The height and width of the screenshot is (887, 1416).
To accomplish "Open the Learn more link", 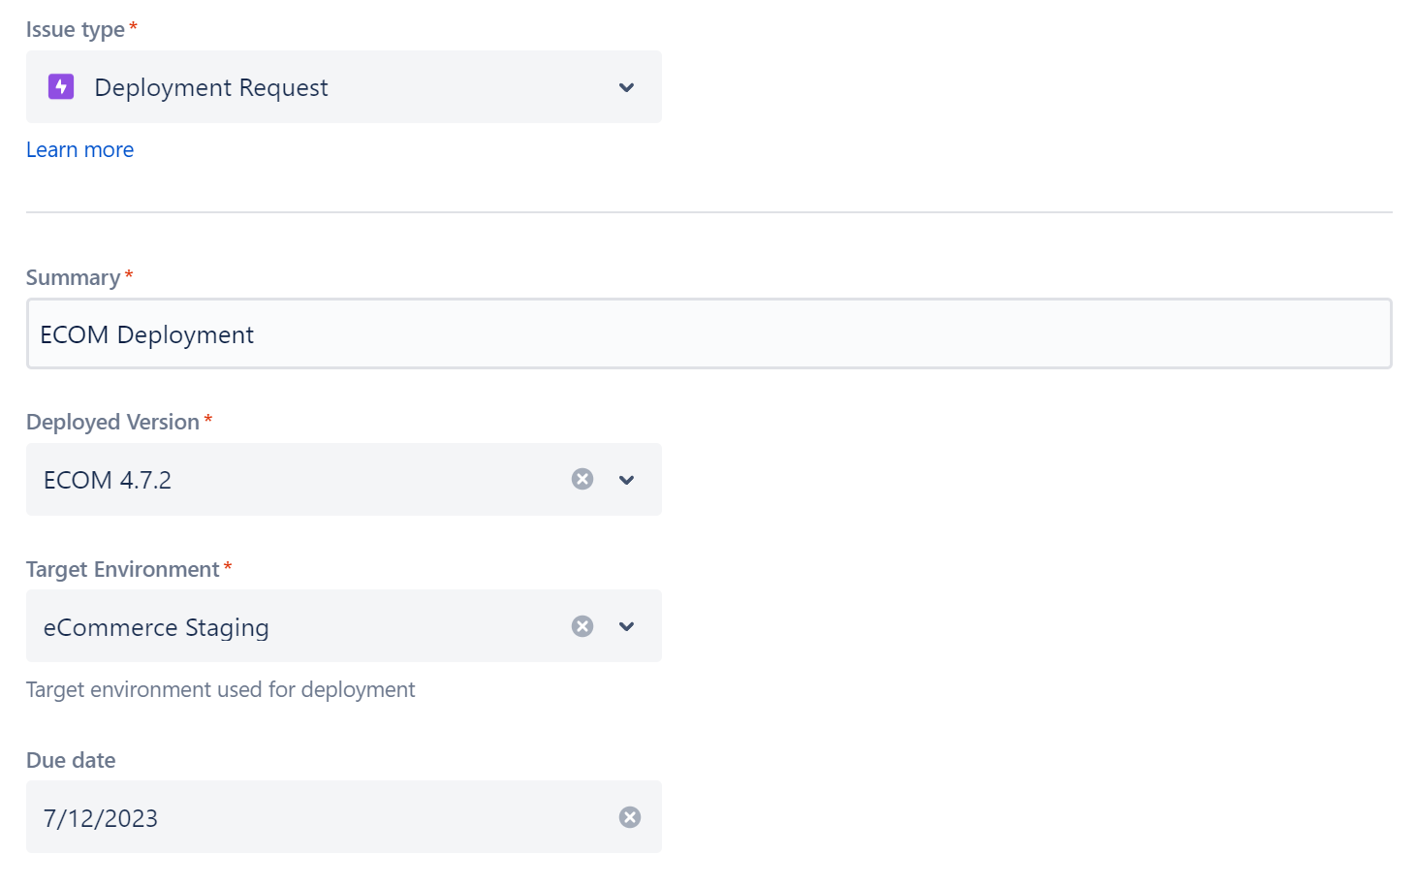I will click(79, 149).
